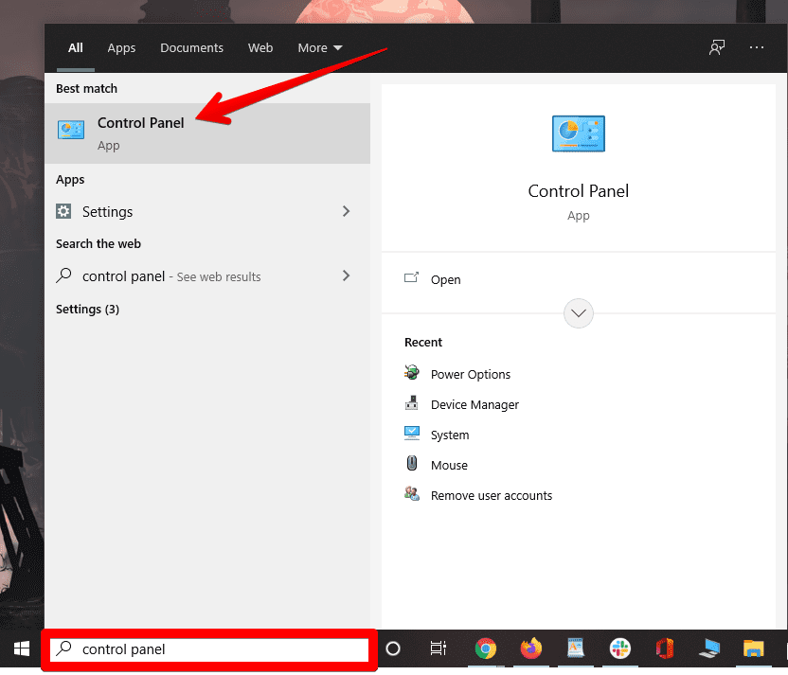Click the web search magnifier icon
The height and width of the screenshot is (675, 788).
point(63,275)
